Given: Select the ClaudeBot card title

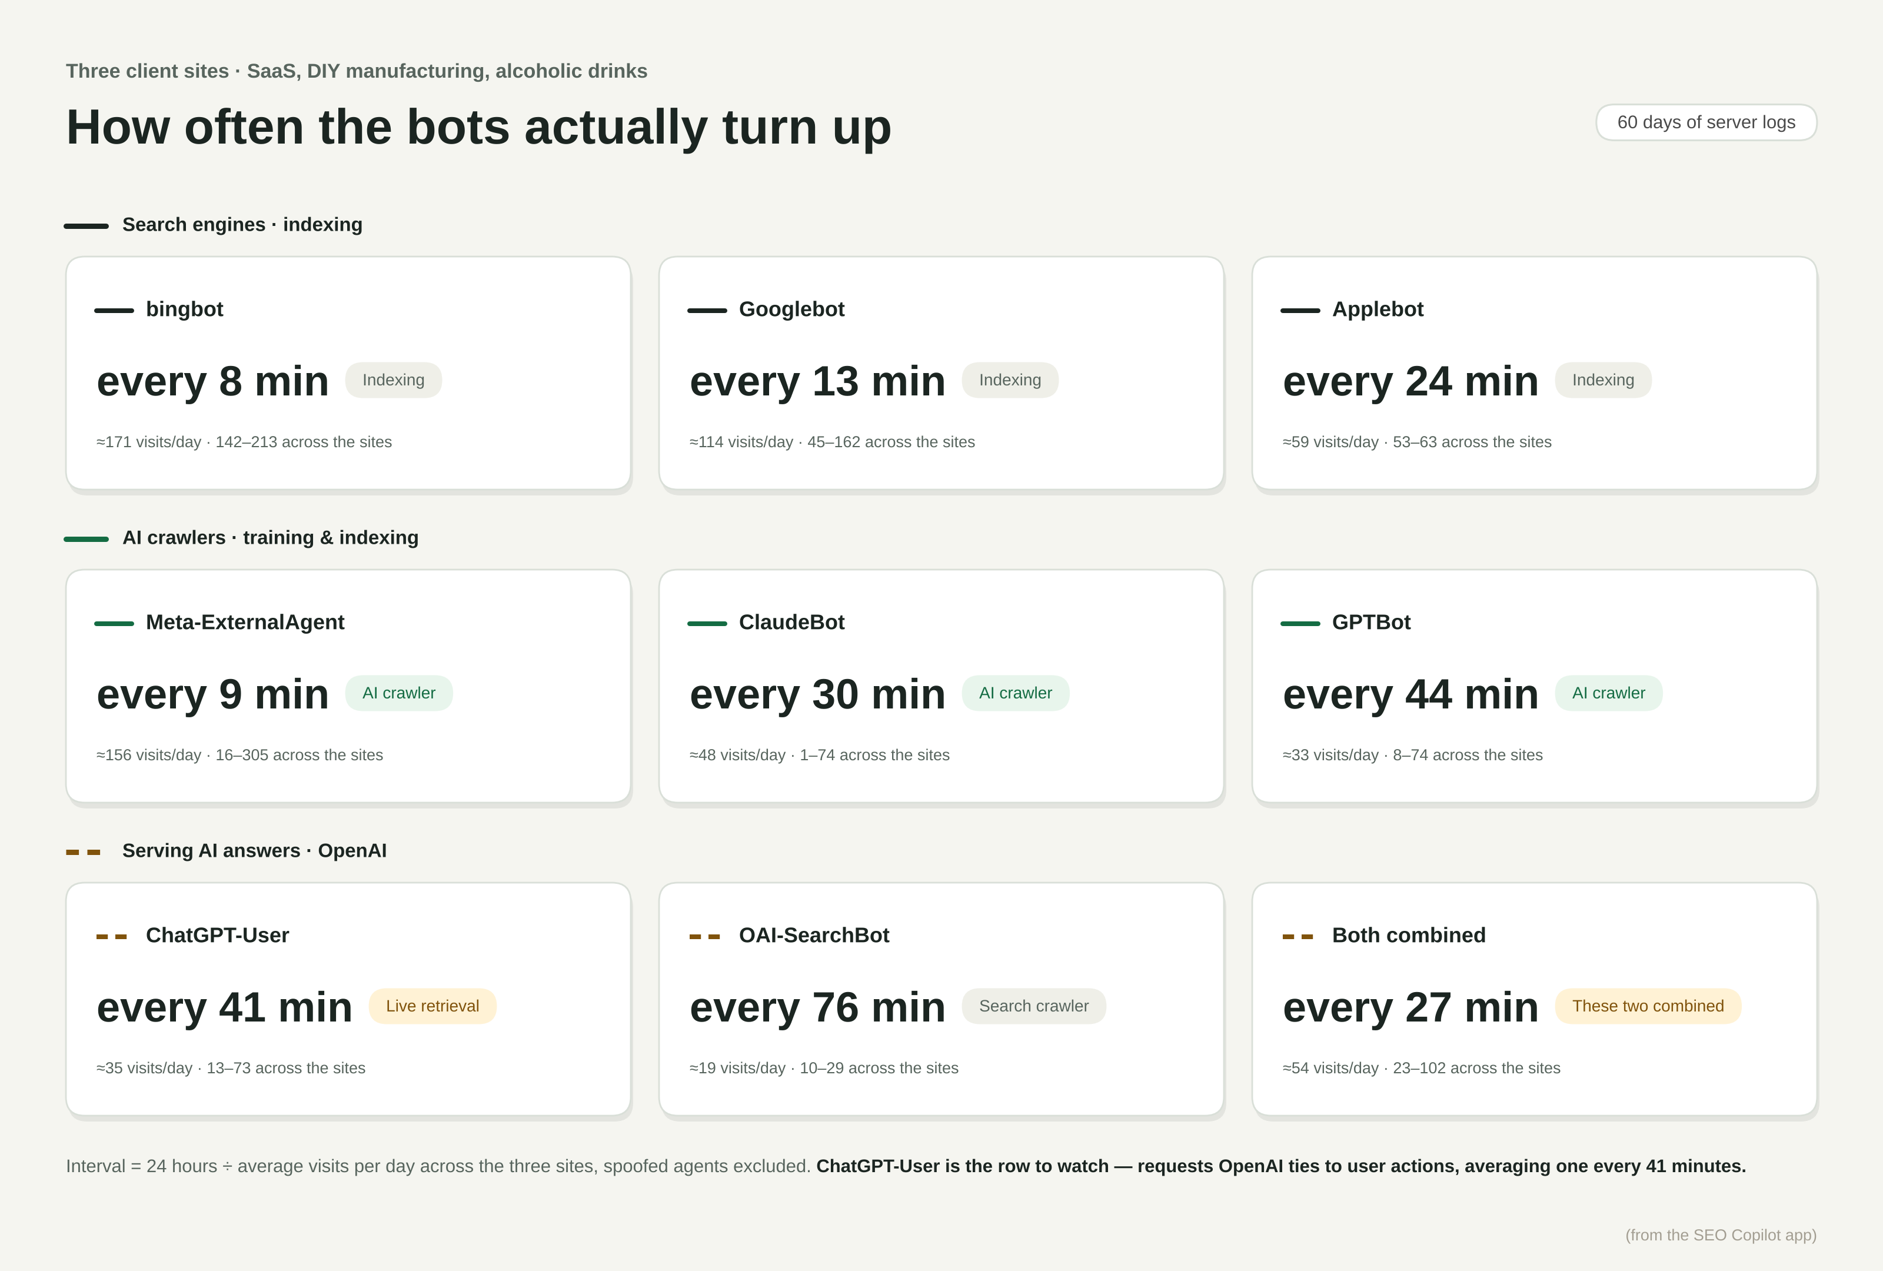Looking at the screenshot, I should (x=791, y=622).
